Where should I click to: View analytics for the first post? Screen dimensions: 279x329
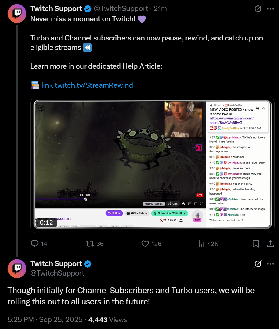pyautogui.click(x=201, y=244)
